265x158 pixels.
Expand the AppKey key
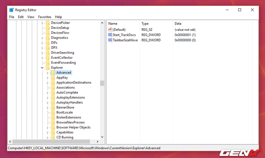(x=48, y=78)
